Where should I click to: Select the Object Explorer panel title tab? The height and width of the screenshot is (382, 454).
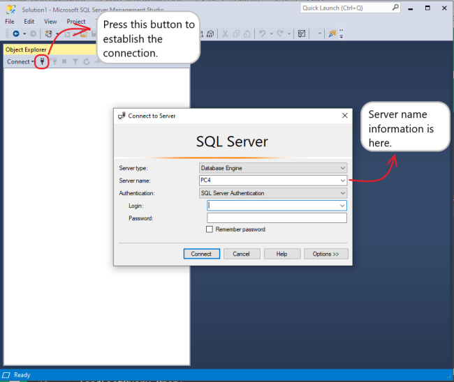coord(26,49)
